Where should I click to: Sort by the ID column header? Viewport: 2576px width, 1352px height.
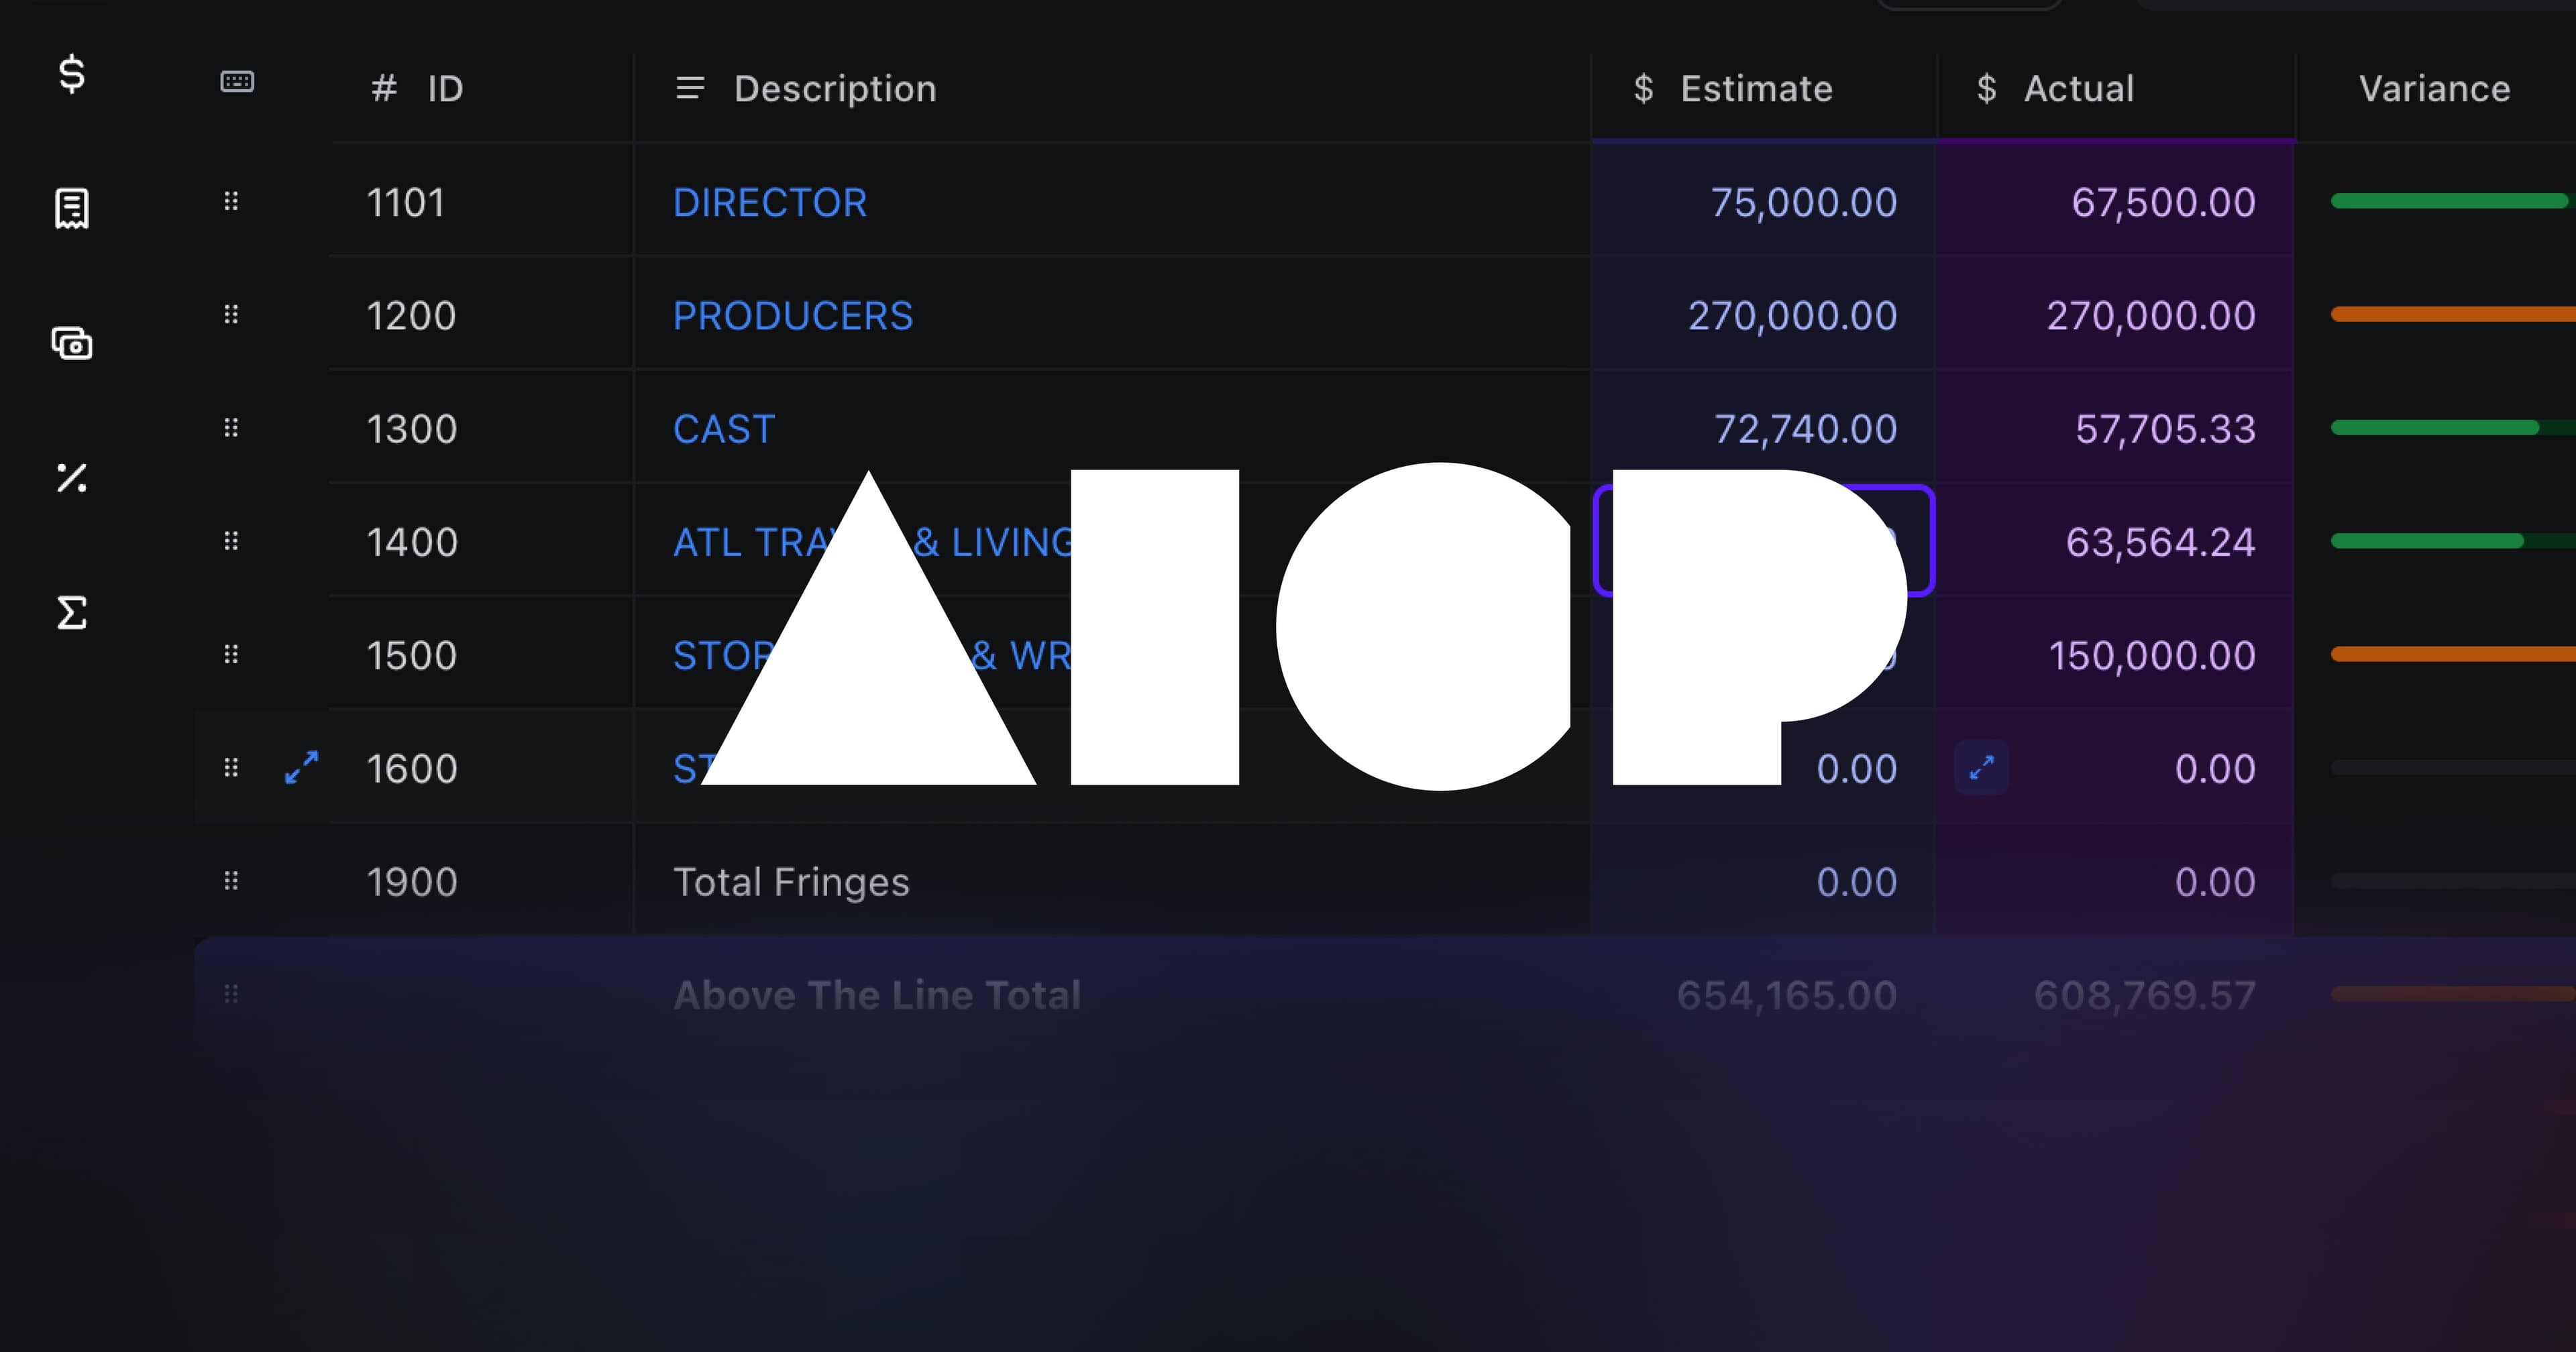pos(446,89)
